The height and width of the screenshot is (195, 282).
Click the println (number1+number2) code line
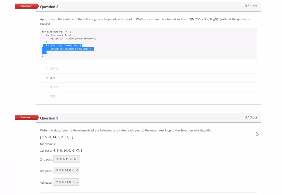coord(74,39)
